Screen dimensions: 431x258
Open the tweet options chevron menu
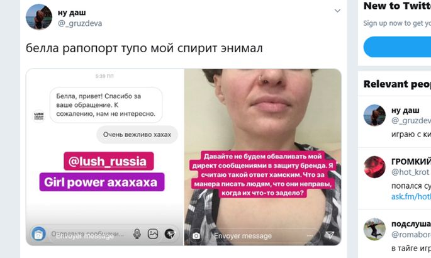[337, 11]
